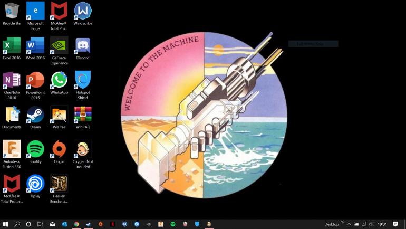Select the Origin desktop shortcut

(59, 152)
